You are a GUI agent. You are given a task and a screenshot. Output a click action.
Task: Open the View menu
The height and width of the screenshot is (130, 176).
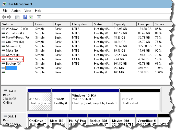coord(28,11)
